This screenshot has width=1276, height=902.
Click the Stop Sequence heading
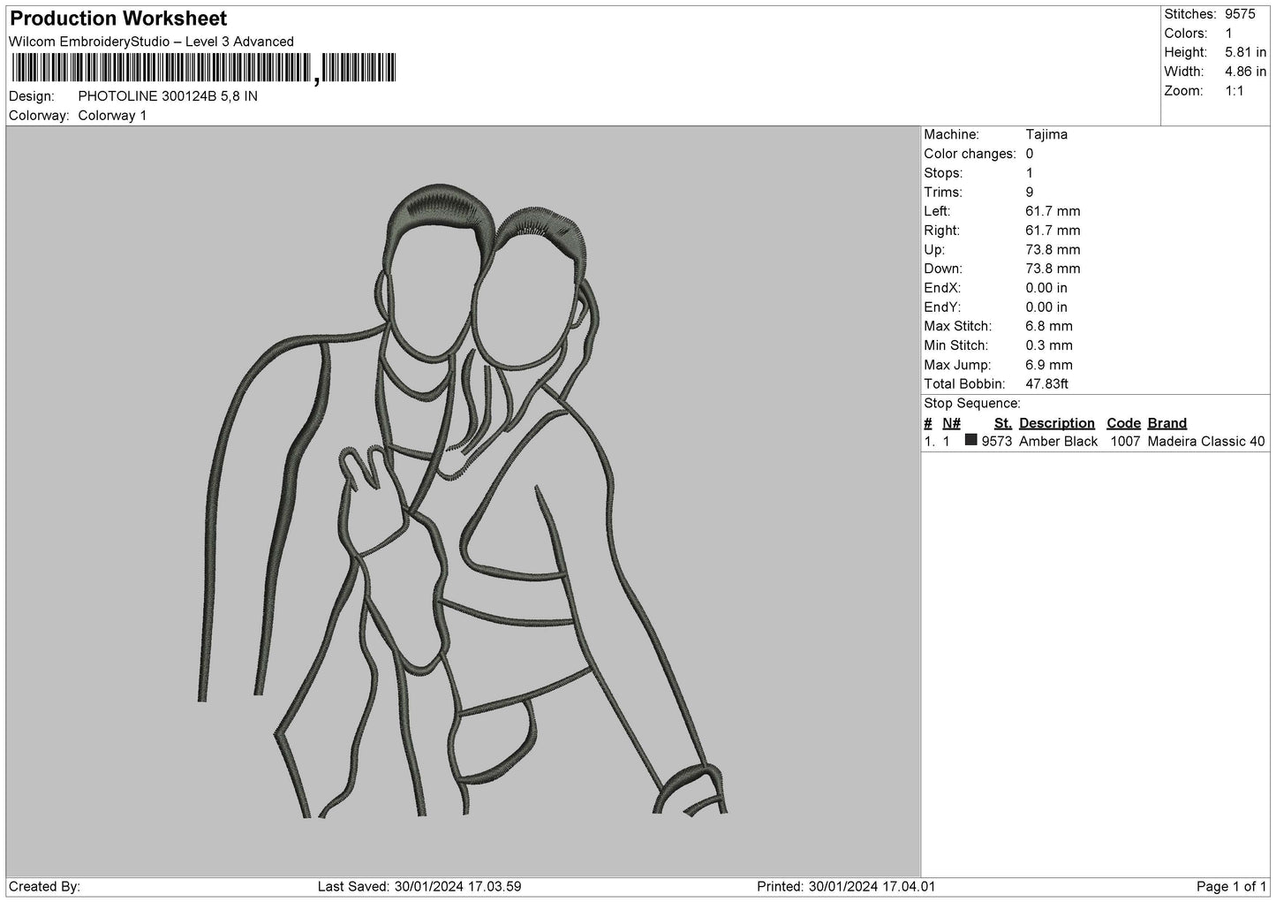click(x=972, y=404)
